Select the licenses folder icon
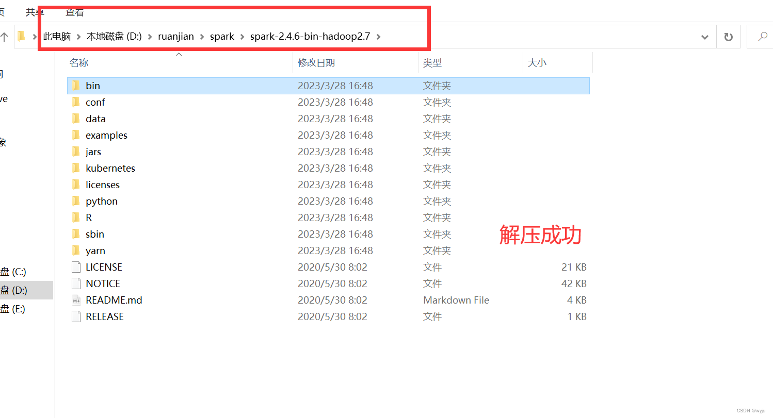The image size is (773, 418). click(x=76, y=185)
